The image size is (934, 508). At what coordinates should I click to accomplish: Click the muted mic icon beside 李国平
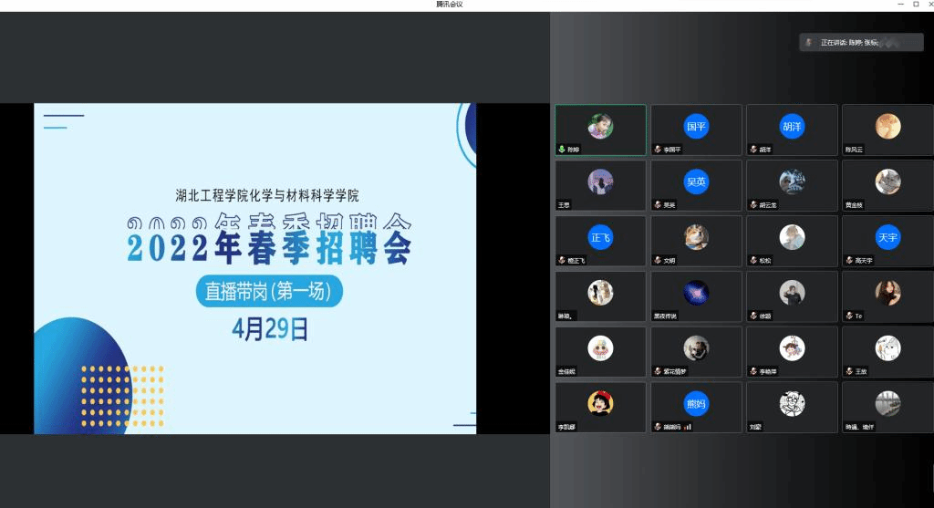(657, 150)
